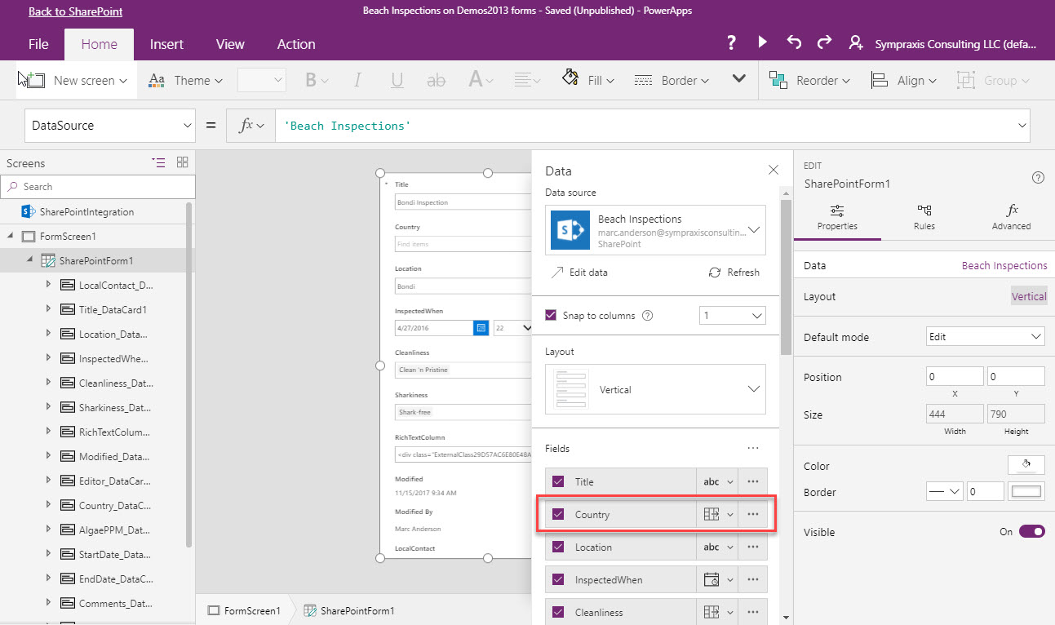Click Edit data button
This screenshot has height=625, width=1055.
click(x=579, y=273)
